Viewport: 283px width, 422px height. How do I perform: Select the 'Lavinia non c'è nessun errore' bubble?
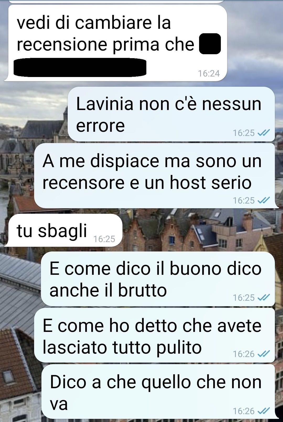tap(171, 114)
